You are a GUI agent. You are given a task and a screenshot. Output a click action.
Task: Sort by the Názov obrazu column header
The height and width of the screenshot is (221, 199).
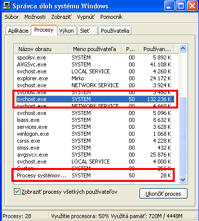(x=41, y=49)
